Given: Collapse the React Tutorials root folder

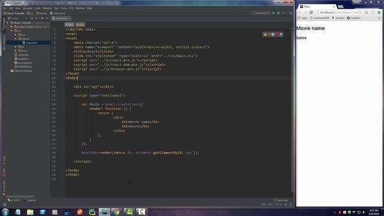Looking at the screenshot, I should 8,23.
